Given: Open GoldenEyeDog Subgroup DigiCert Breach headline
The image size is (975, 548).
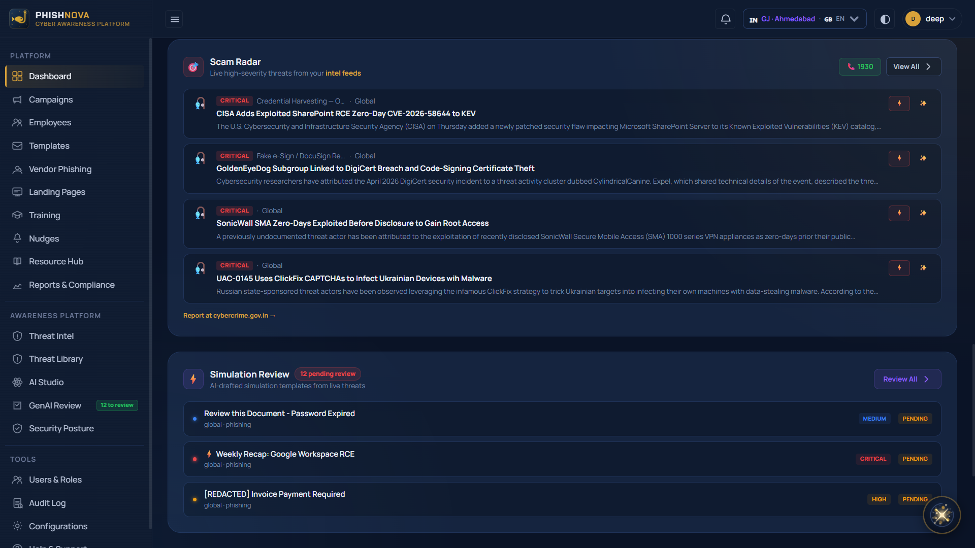Looking at the screenshot, I should pos(375,168).
